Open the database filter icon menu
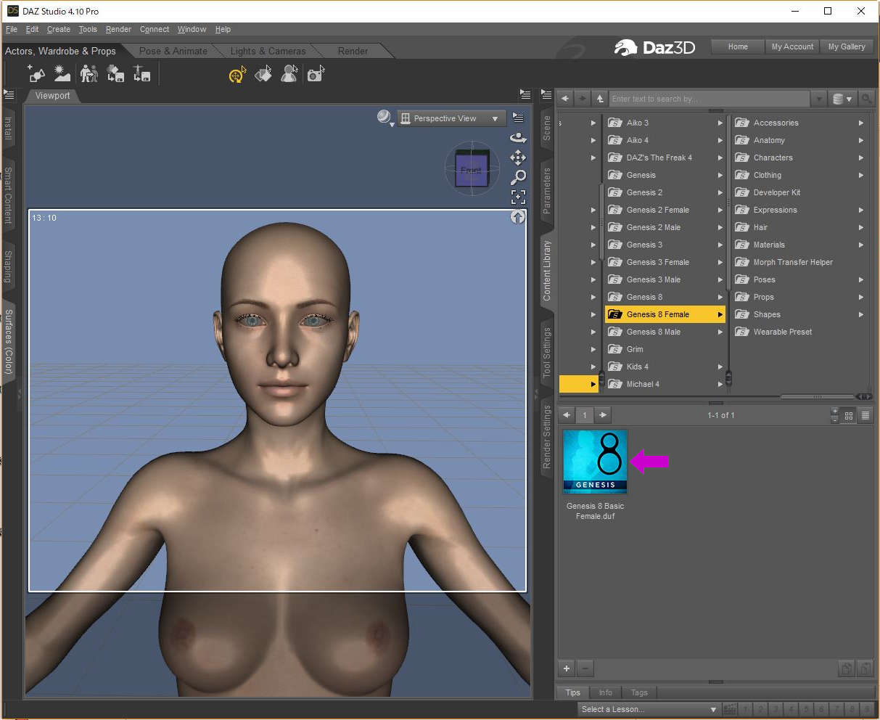This screenshot has height=720, width=880. pos(843,99)
